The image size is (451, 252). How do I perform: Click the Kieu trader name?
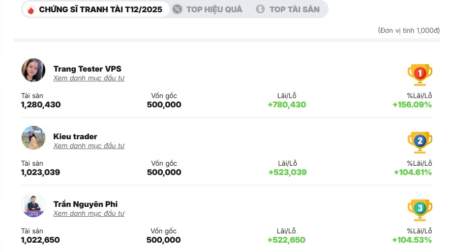pyautogui.click(x=75, y=136)
